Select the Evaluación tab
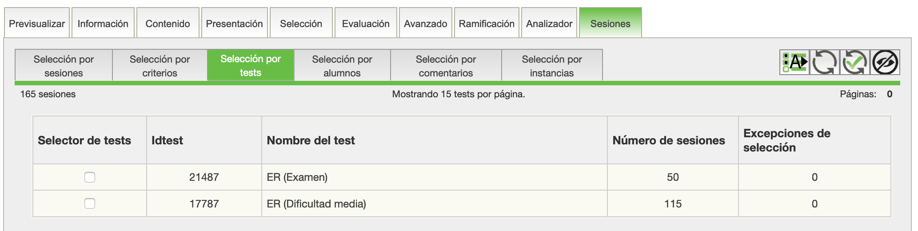918x231 pixels. pos(365,24)
